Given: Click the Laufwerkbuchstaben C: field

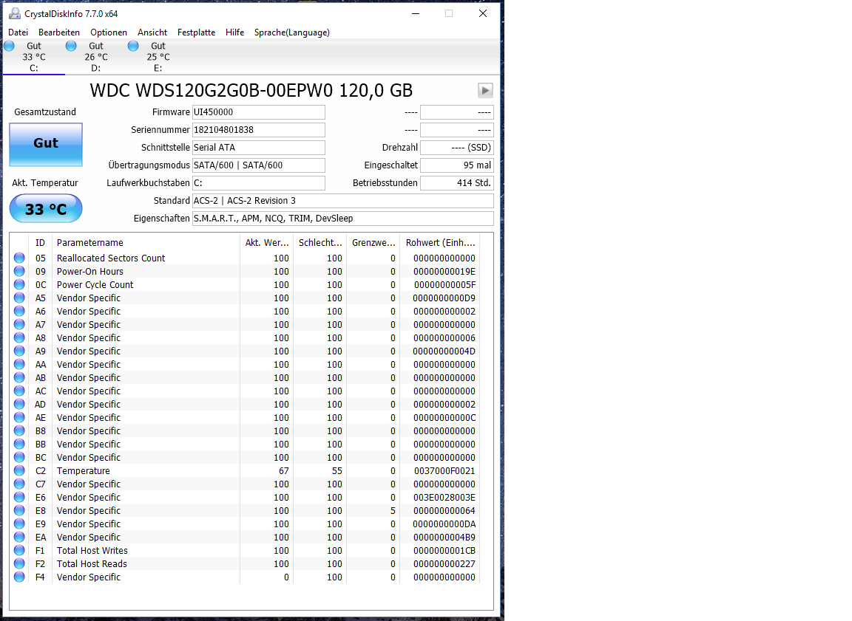Looking at the screenshot, I should (x=259, y=183).
